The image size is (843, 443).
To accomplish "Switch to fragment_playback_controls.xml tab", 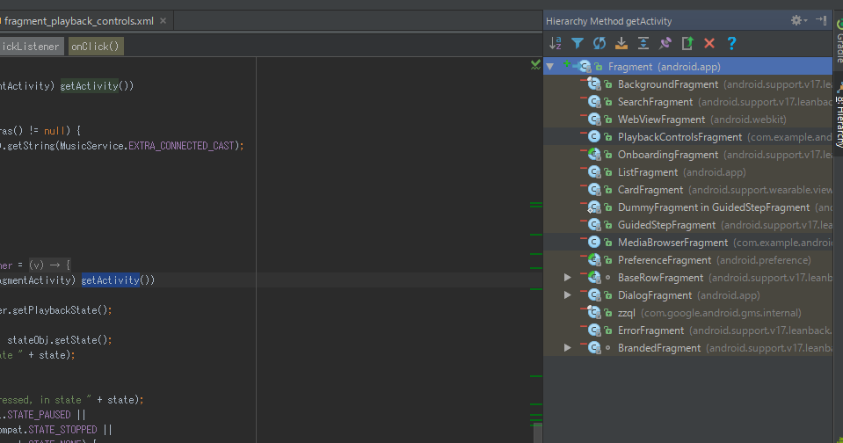I will (79, 20).
